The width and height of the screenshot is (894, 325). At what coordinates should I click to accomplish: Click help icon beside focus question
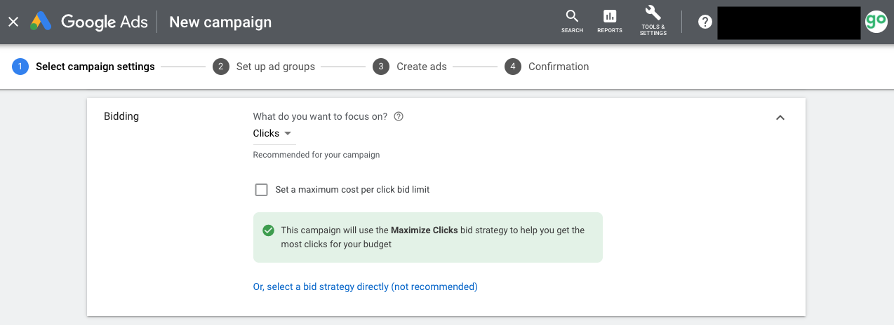click(x=399, y=117)
